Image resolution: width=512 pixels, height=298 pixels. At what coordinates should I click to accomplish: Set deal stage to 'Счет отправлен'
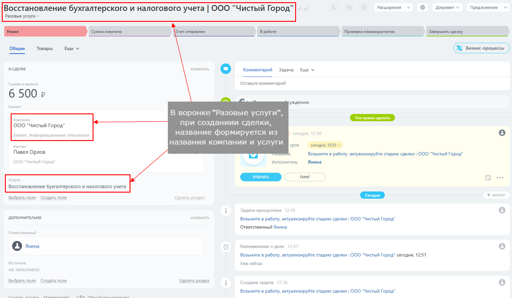[x=214, y=31]
